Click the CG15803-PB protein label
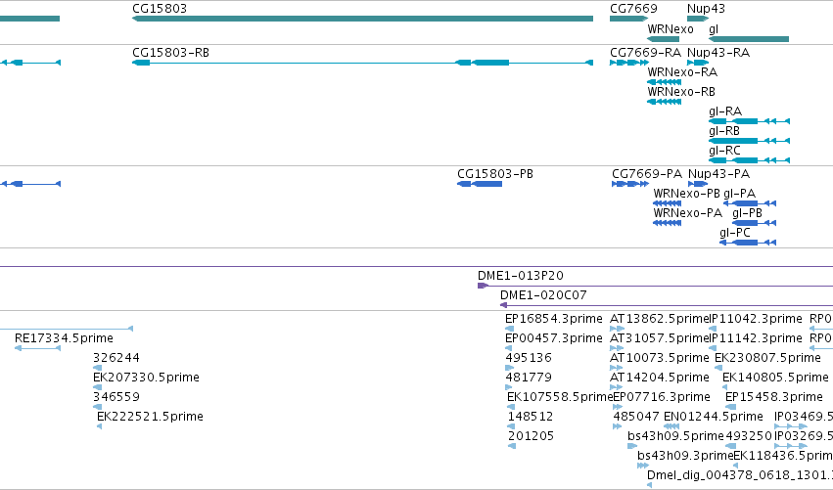This screenshot has width=833, height=490. (495, 174)
